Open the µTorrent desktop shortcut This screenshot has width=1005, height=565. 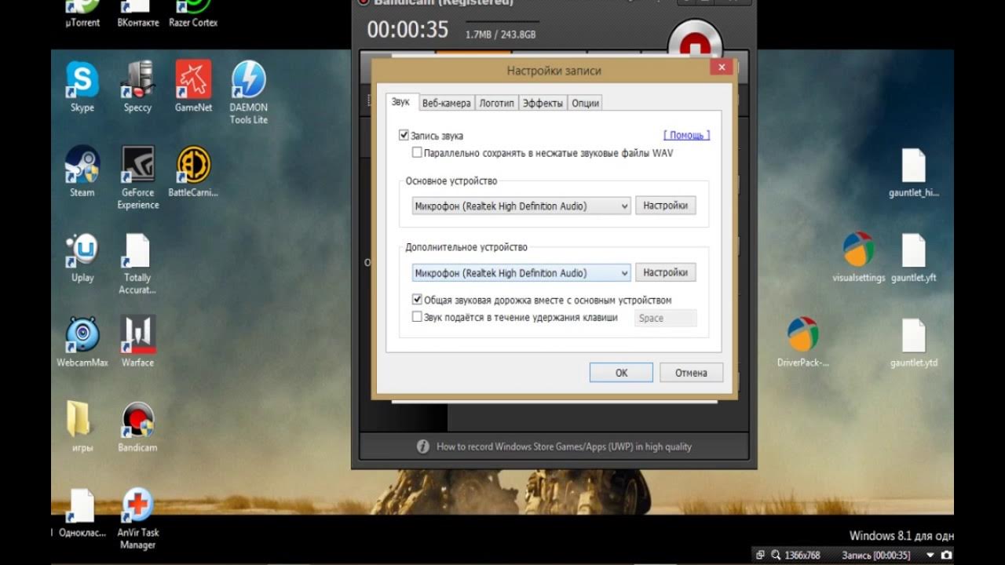tap(82, 13)
